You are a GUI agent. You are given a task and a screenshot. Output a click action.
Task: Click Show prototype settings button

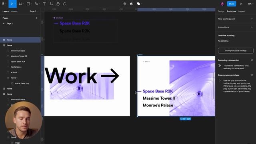tap(236, 51)
